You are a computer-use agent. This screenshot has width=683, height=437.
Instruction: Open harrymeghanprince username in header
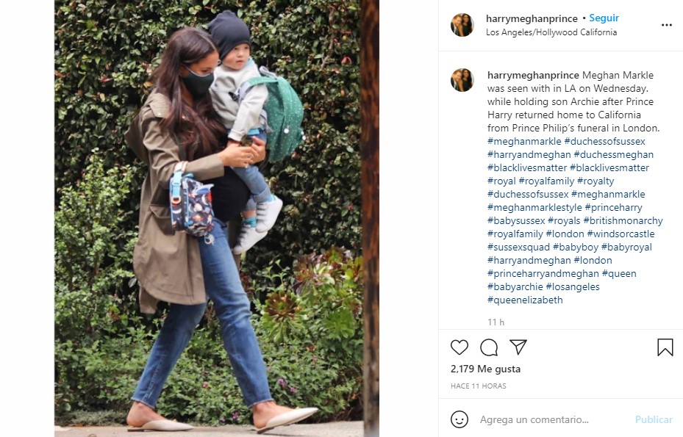point(532,18)
